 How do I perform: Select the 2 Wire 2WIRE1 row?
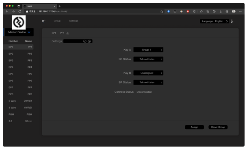point(18,101)
